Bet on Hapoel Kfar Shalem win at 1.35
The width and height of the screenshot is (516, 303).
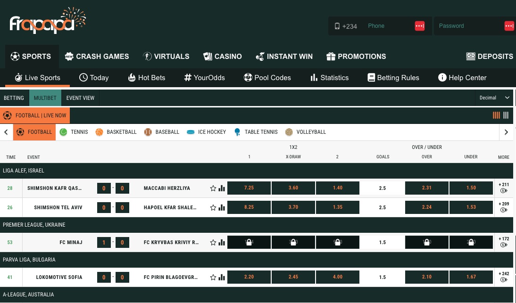pos(338,207)
